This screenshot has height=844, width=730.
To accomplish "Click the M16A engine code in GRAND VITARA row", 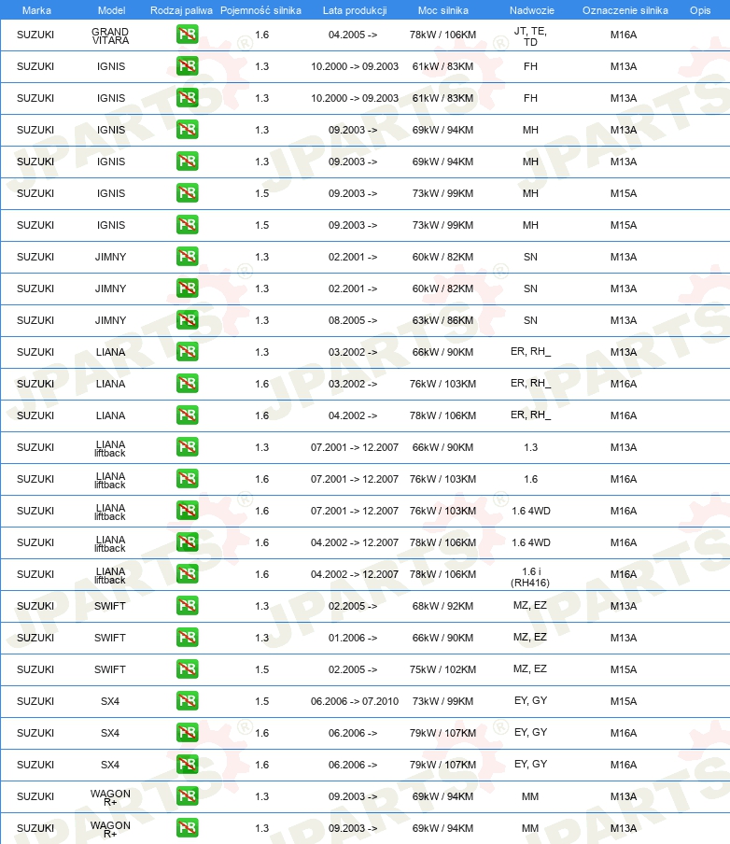I will point(624,35).
